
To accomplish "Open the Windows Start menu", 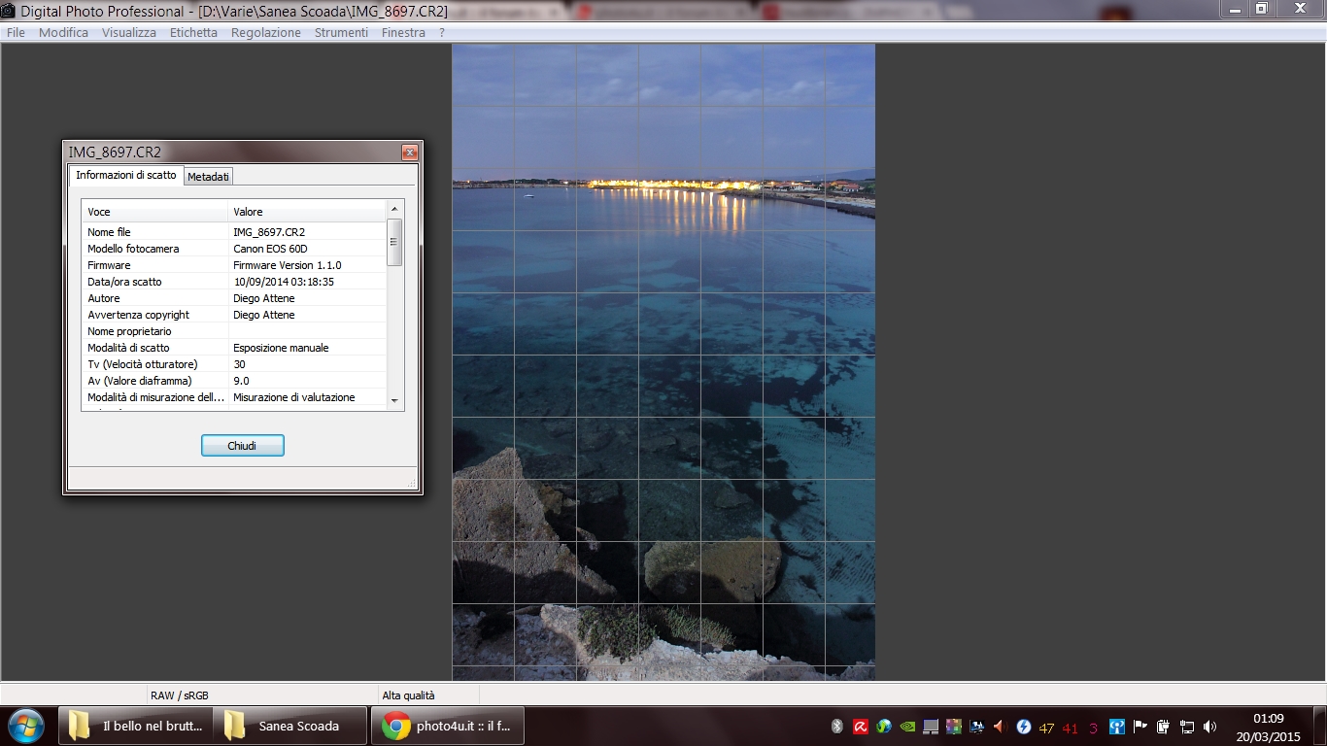I will point(26,726).
